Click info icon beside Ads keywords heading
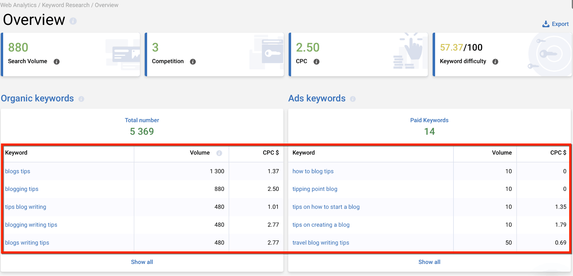The height and width of the screenshot is (276, 573). coord(353,99)
